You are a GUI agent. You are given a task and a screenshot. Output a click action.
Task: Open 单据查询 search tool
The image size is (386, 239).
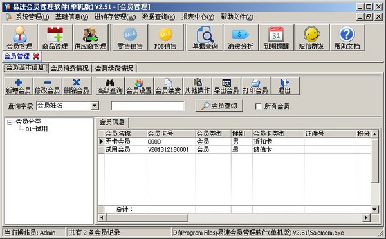point(205,38)
